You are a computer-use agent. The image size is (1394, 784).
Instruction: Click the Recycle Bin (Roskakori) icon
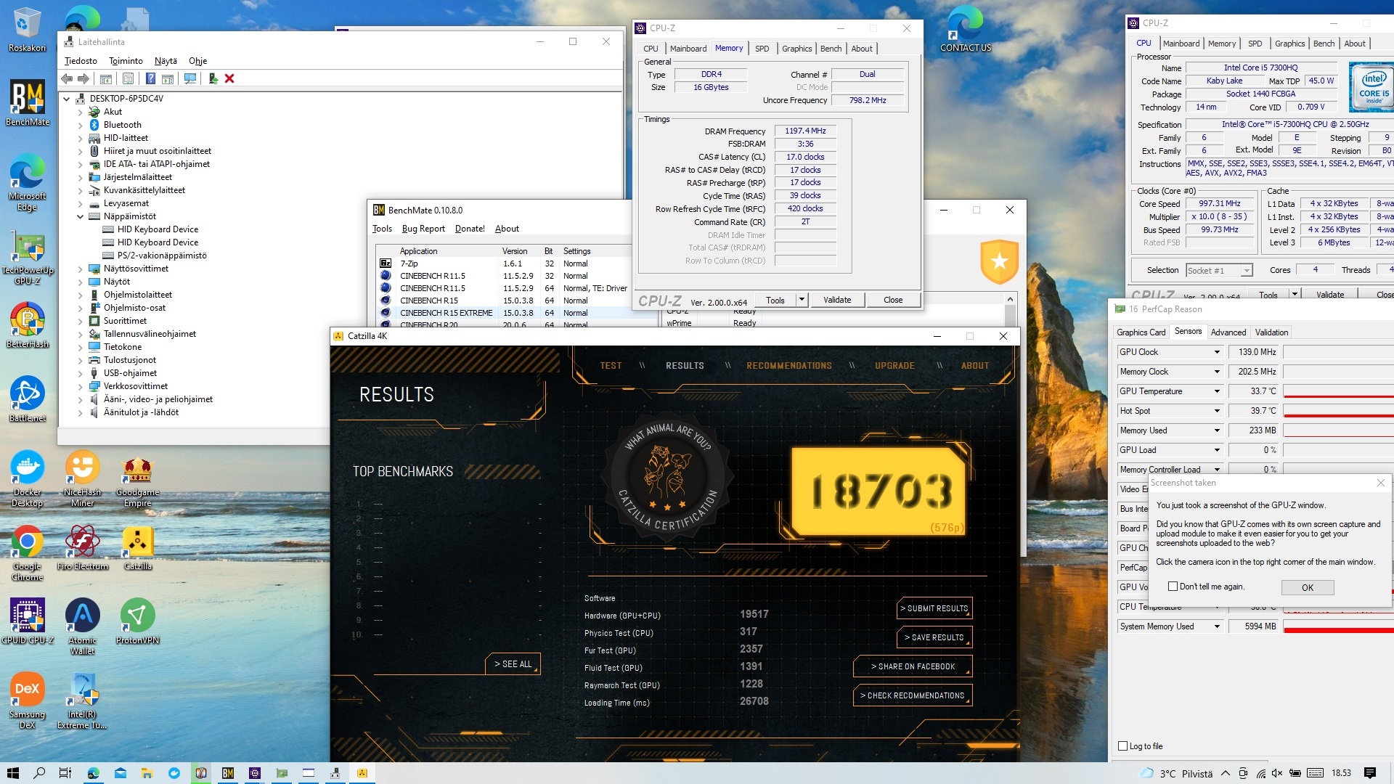(28, 30)
